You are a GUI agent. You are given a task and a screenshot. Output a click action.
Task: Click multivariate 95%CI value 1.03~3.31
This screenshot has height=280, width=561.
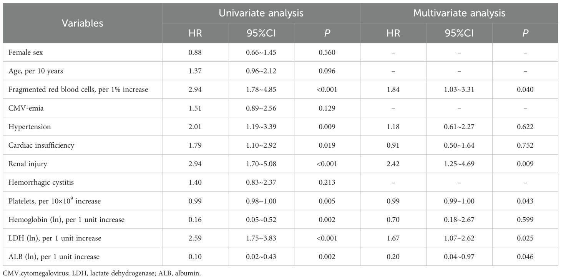click(x=459, y=90)
